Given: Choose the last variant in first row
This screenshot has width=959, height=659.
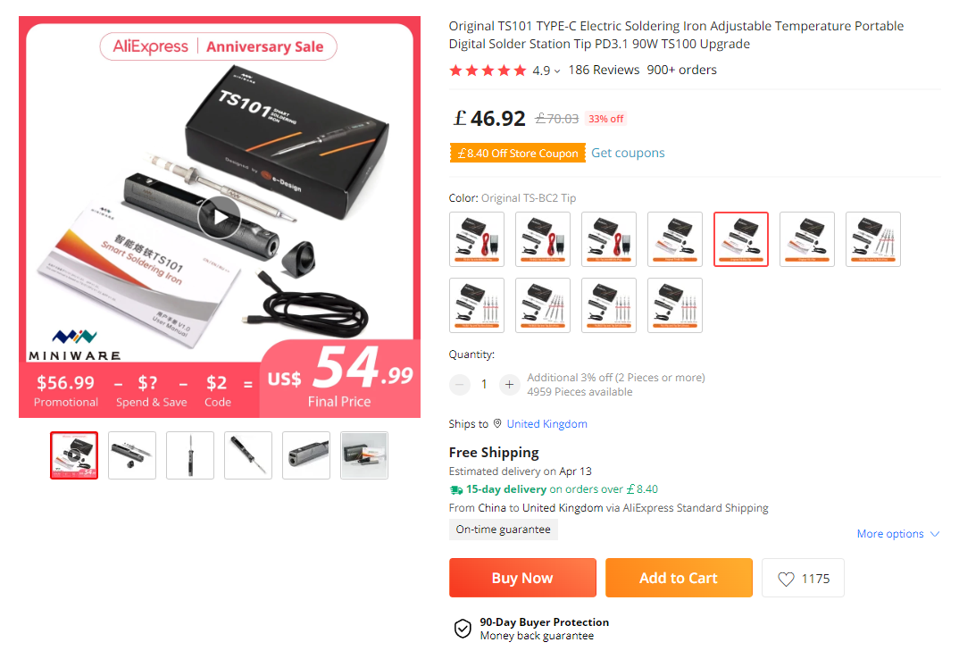Looking at the screenshot, I should (872, 239).
